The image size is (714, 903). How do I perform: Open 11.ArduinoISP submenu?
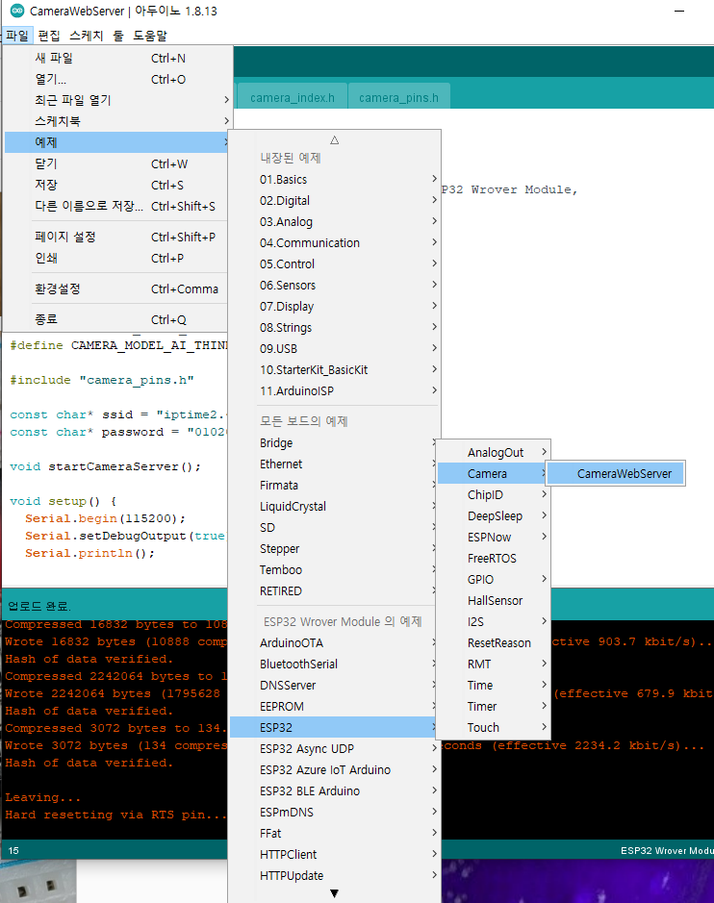tap(334, 391)
